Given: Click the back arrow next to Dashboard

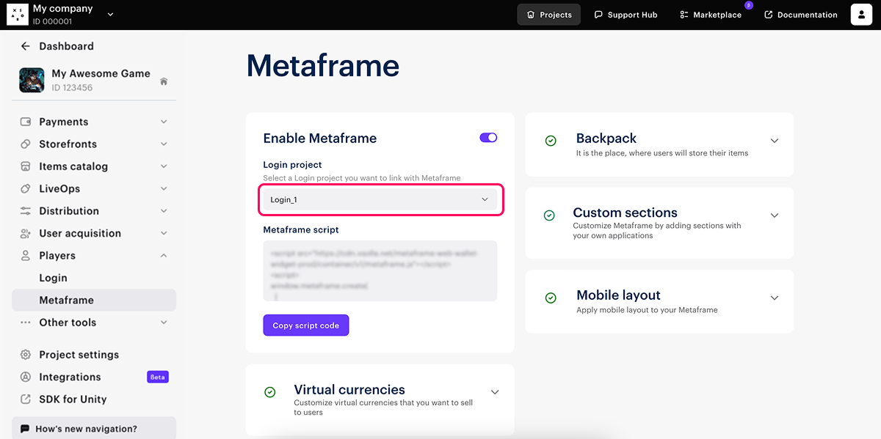Looking at the screenshot, I should (26, 46).
